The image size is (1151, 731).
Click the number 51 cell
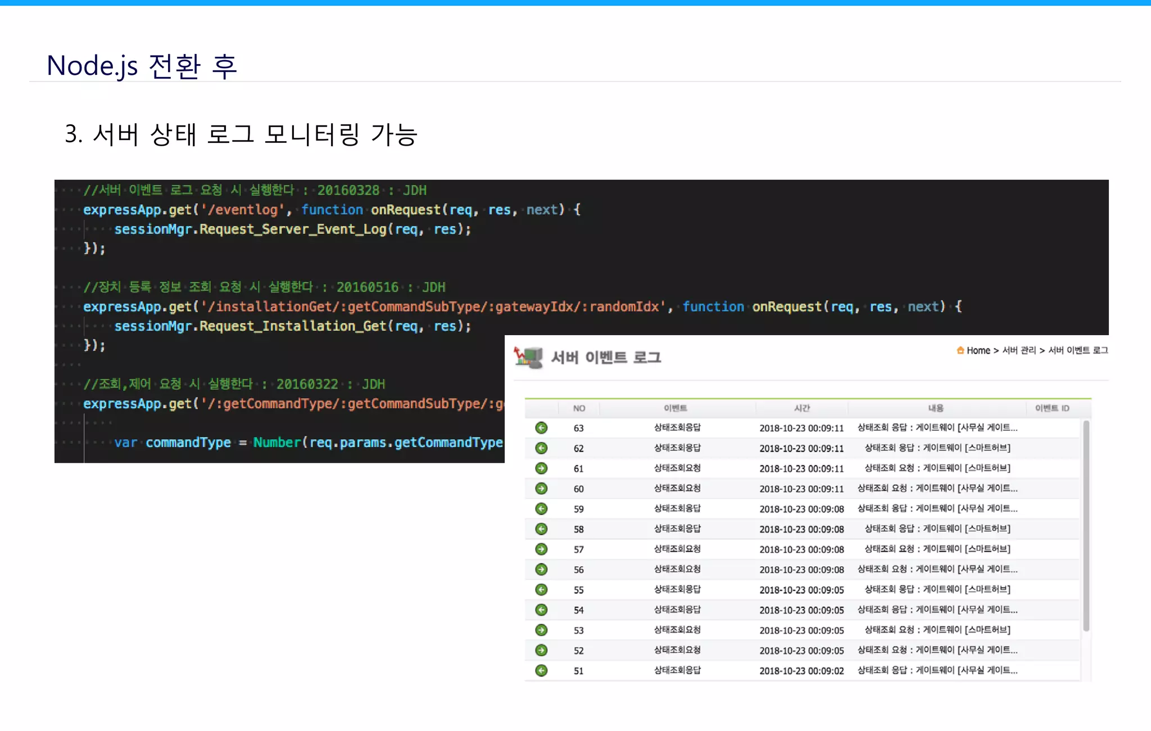pyautogui.click(x=579, y=671)
